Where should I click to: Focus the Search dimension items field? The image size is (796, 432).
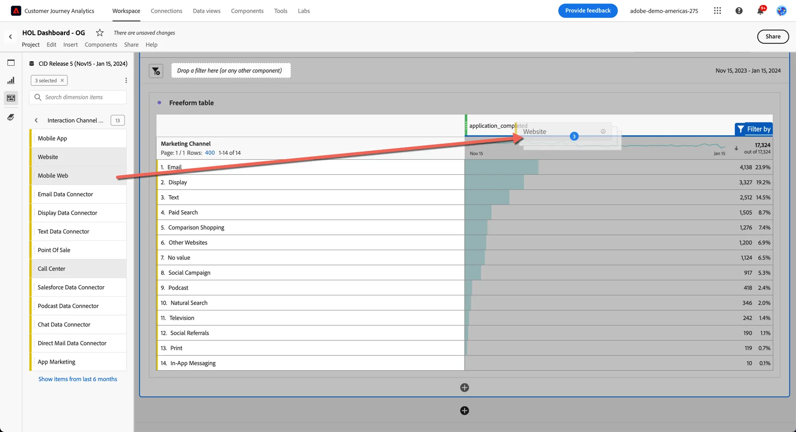pyautogui.click(x=78, y=97)
